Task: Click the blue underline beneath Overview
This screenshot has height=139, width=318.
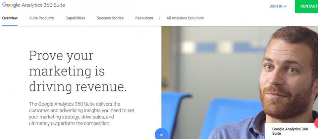Action: pyautogui.click(x=10, y=25)
